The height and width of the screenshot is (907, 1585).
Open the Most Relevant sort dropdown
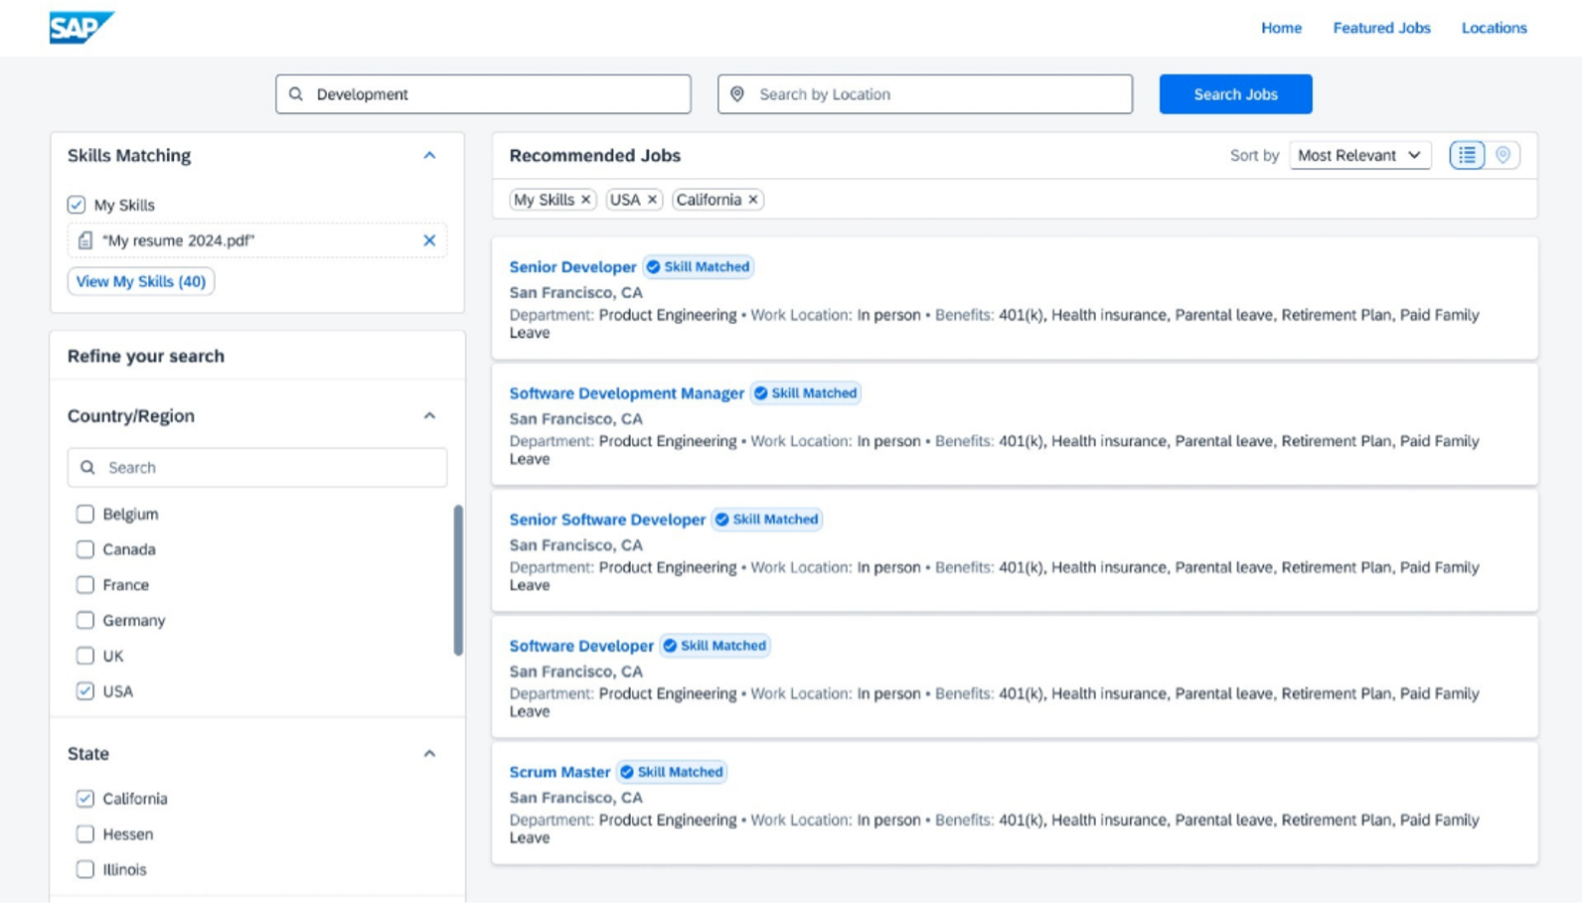click(x=1362, y=156)
